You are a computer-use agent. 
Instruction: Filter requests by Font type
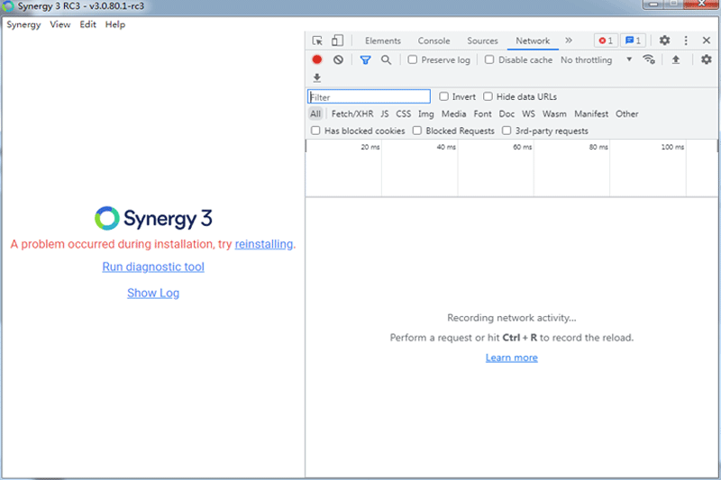point(482,113)
